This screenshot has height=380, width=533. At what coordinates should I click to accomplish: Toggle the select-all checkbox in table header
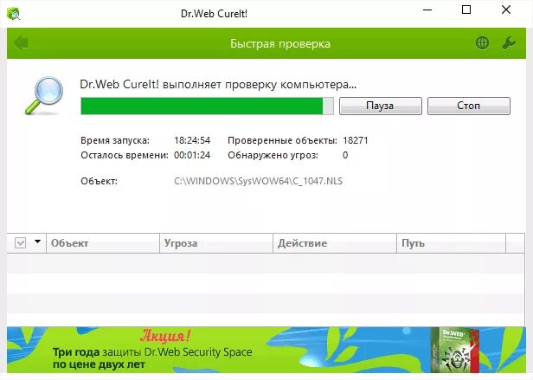pyautogui.click(x=21, y=243)
